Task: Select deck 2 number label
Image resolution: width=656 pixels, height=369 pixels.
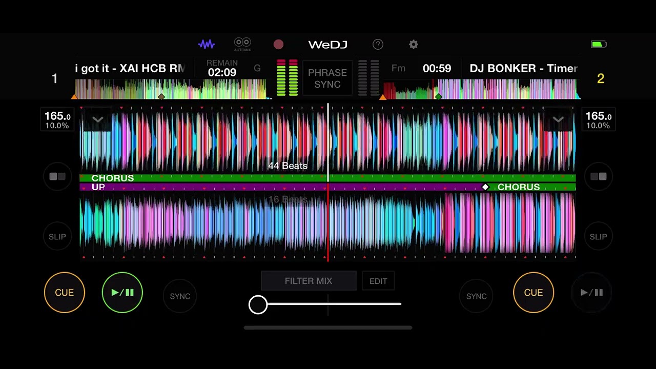Action: 601,78
